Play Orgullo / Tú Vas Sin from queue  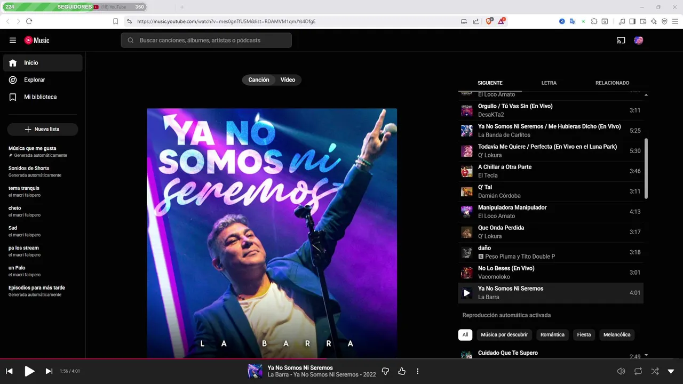tap(551, 110)
